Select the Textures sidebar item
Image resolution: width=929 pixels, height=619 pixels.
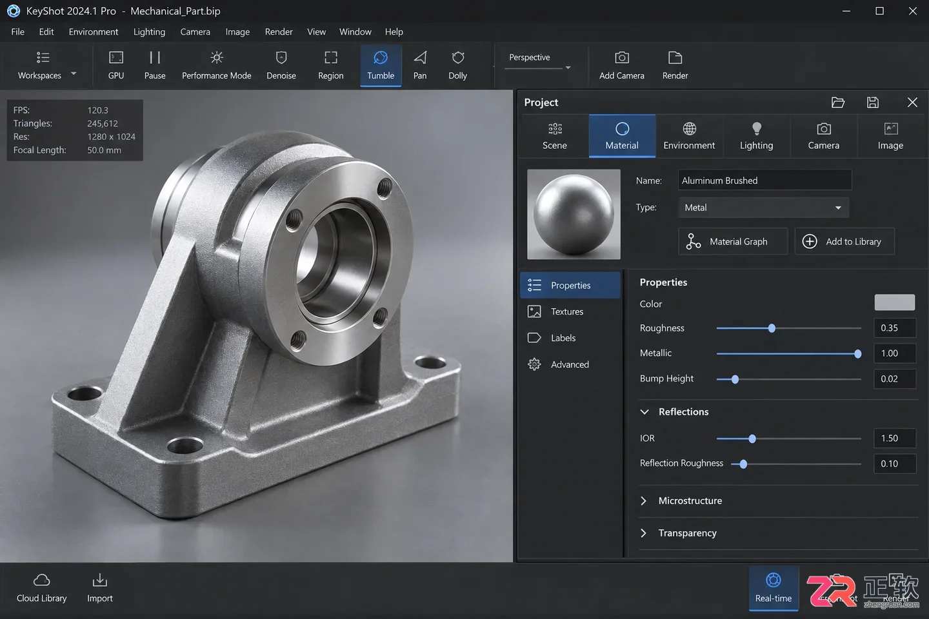click(x=570, y=311)
